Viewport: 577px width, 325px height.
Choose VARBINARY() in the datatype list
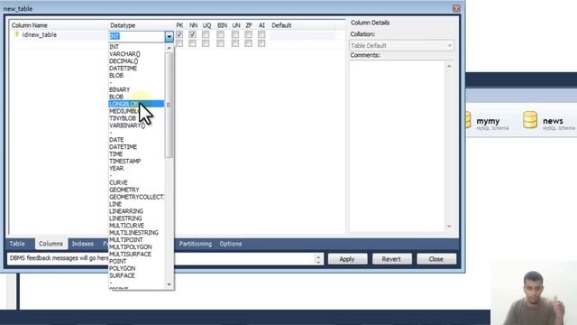point(127,125)
